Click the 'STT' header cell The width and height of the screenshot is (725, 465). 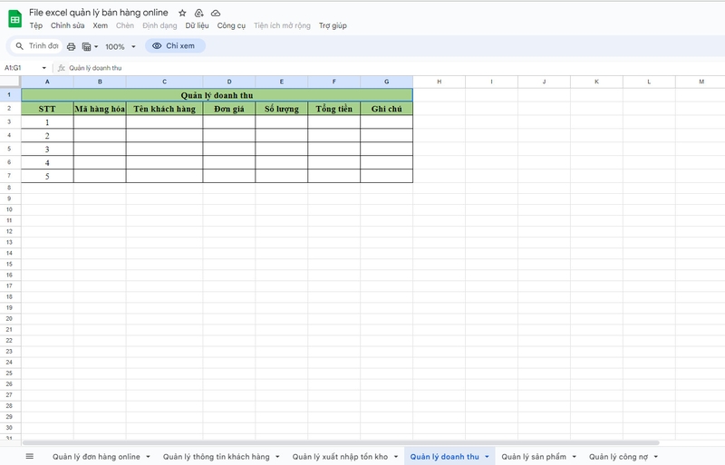pos(47,109)
